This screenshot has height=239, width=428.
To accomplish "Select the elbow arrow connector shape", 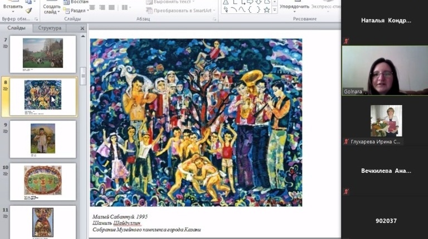I will 242,2.
